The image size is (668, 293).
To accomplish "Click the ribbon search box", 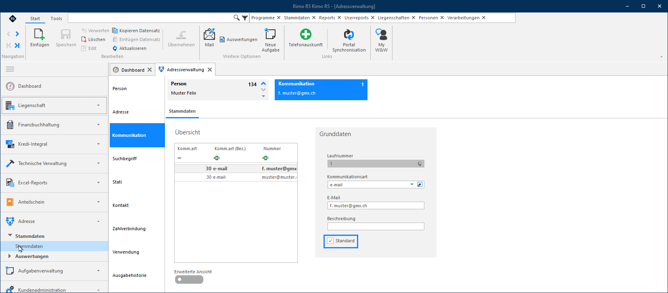I will [x=150, y=18].
